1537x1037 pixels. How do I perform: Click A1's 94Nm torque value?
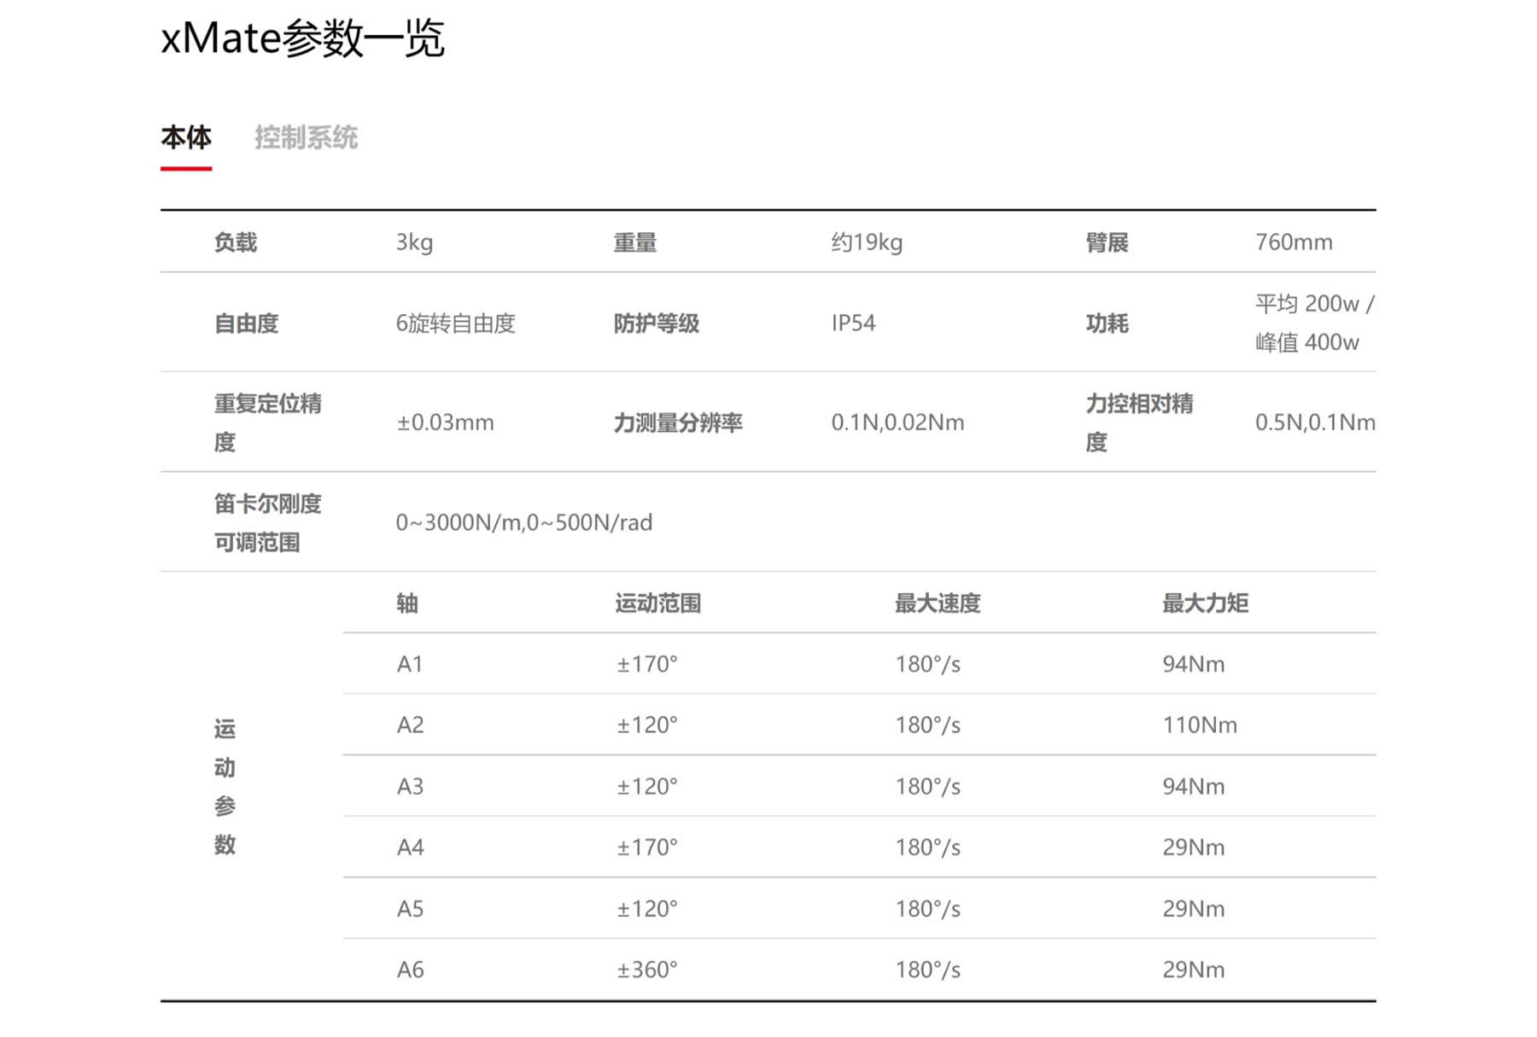pos(1194,664)
